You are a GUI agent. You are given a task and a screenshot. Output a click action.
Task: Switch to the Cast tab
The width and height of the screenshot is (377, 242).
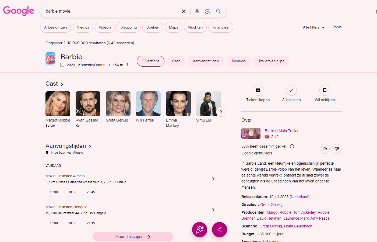[x=176, y=61]
